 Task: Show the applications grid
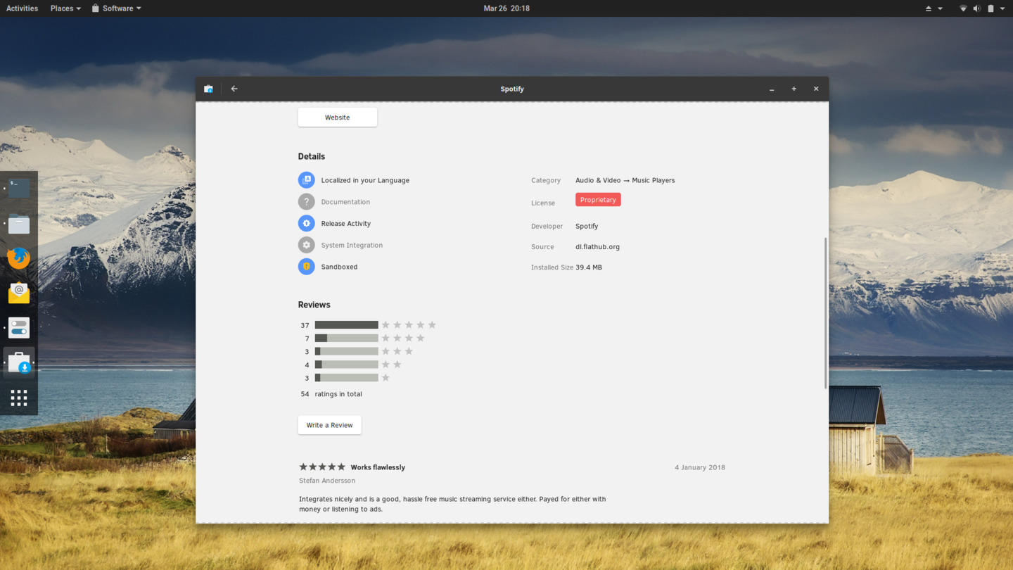[x=19, y=398]
